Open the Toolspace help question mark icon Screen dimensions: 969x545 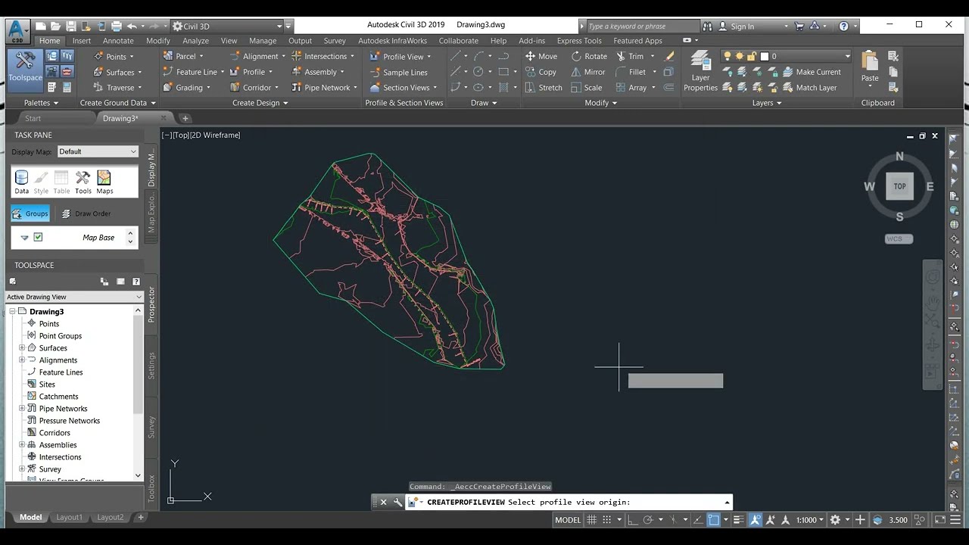pos(136,282)
